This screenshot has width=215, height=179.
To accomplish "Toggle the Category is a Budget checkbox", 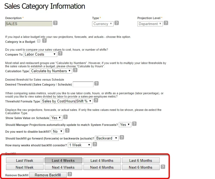I will [39, 41].
